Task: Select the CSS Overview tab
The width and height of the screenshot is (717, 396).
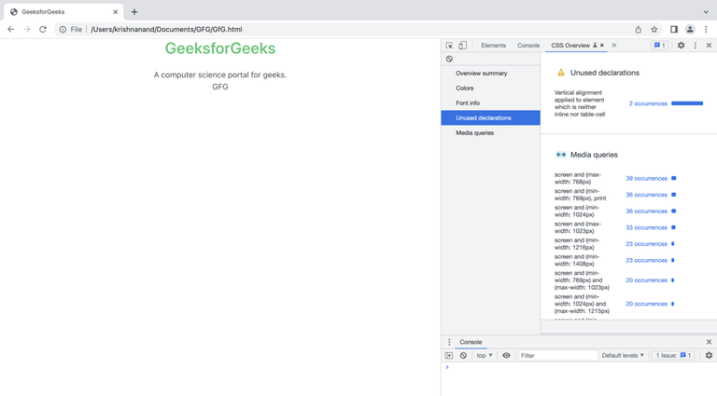Action: click(570, 45)
